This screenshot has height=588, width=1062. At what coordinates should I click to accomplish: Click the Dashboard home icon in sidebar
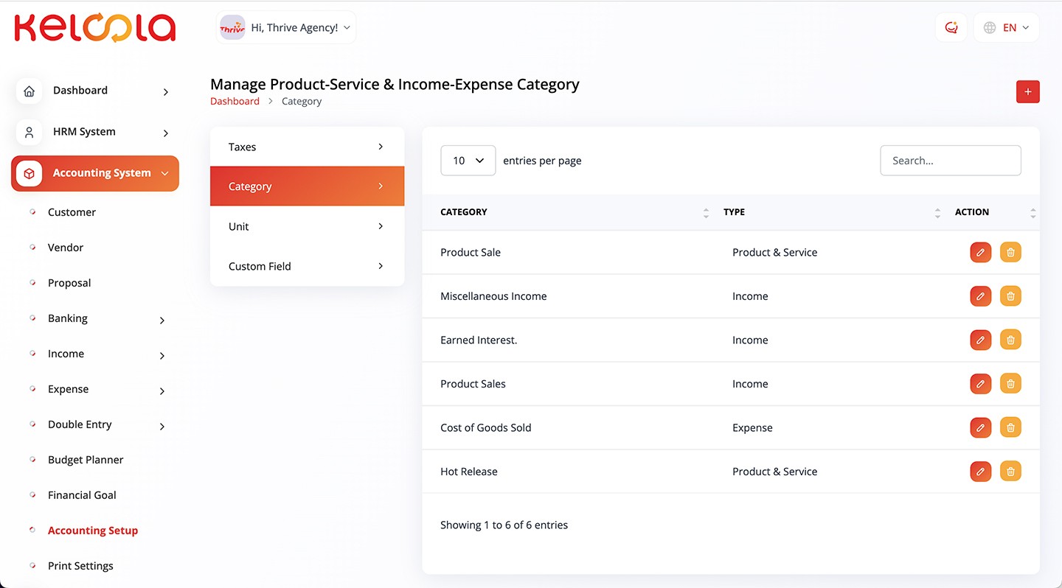(29, 91)
